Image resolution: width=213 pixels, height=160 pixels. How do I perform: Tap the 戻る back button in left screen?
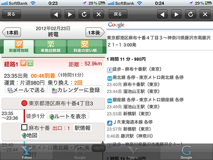click(12, 14)
